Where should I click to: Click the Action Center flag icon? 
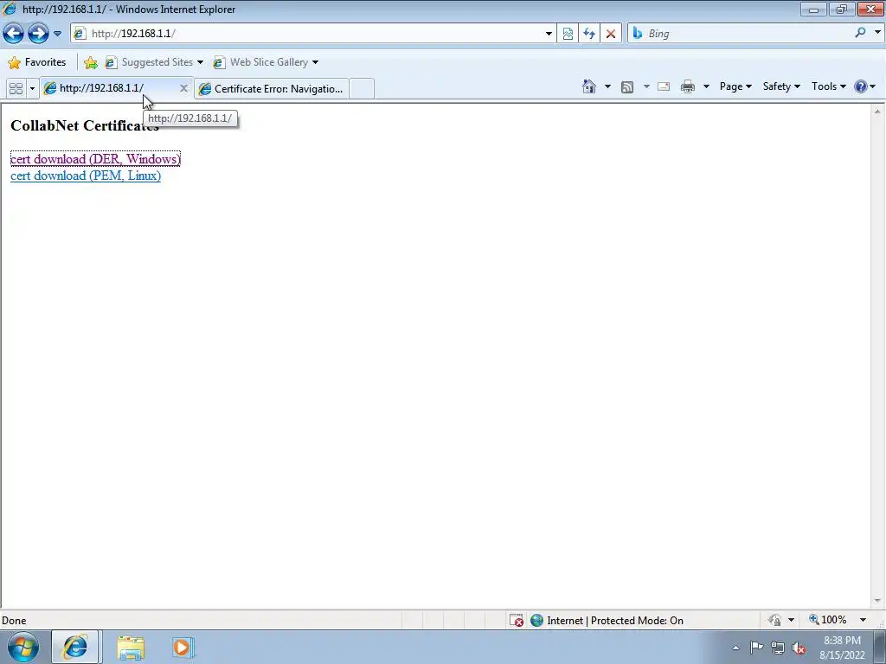[756, 648]
